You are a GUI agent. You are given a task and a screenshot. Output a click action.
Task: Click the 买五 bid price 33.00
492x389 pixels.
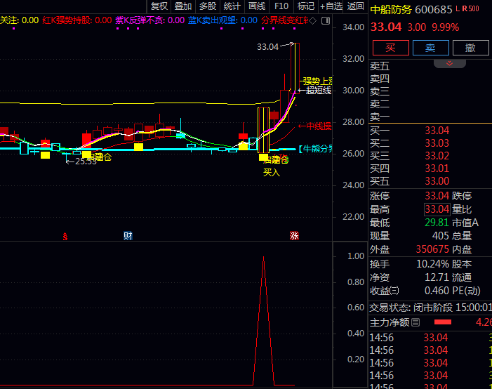point(437,181)
